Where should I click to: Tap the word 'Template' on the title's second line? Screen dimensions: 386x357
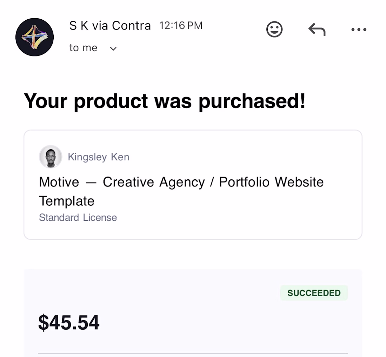(67, 201)
